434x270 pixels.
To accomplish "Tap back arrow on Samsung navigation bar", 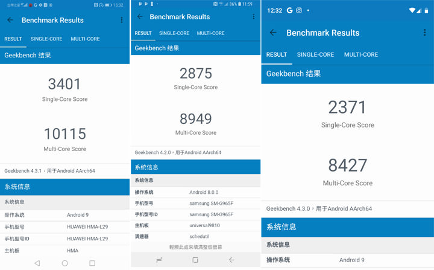I will click(x=231, y=260).
